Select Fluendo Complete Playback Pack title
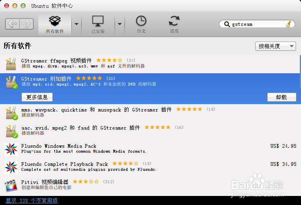301x205 pixels. click(64, 164)
